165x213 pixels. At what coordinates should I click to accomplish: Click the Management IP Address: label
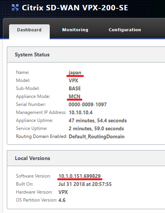click(x=41, y=112)
